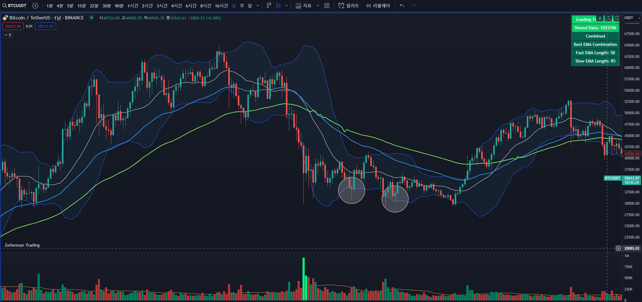
Task: Click the Bitcoin / TetherUS chart title
Action: 47,18
